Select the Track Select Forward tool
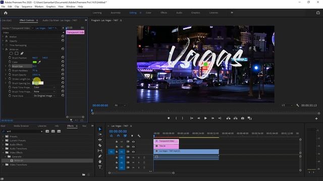The image size is (323, 181). pyautogui.click(x=100, y=134)
